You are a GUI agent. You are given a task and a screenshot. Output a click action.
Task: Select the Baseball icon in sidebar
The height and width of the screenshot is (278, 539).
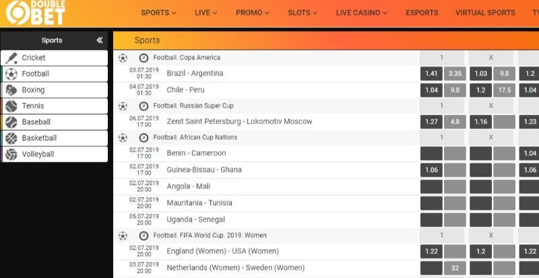[x=11, y=122]
